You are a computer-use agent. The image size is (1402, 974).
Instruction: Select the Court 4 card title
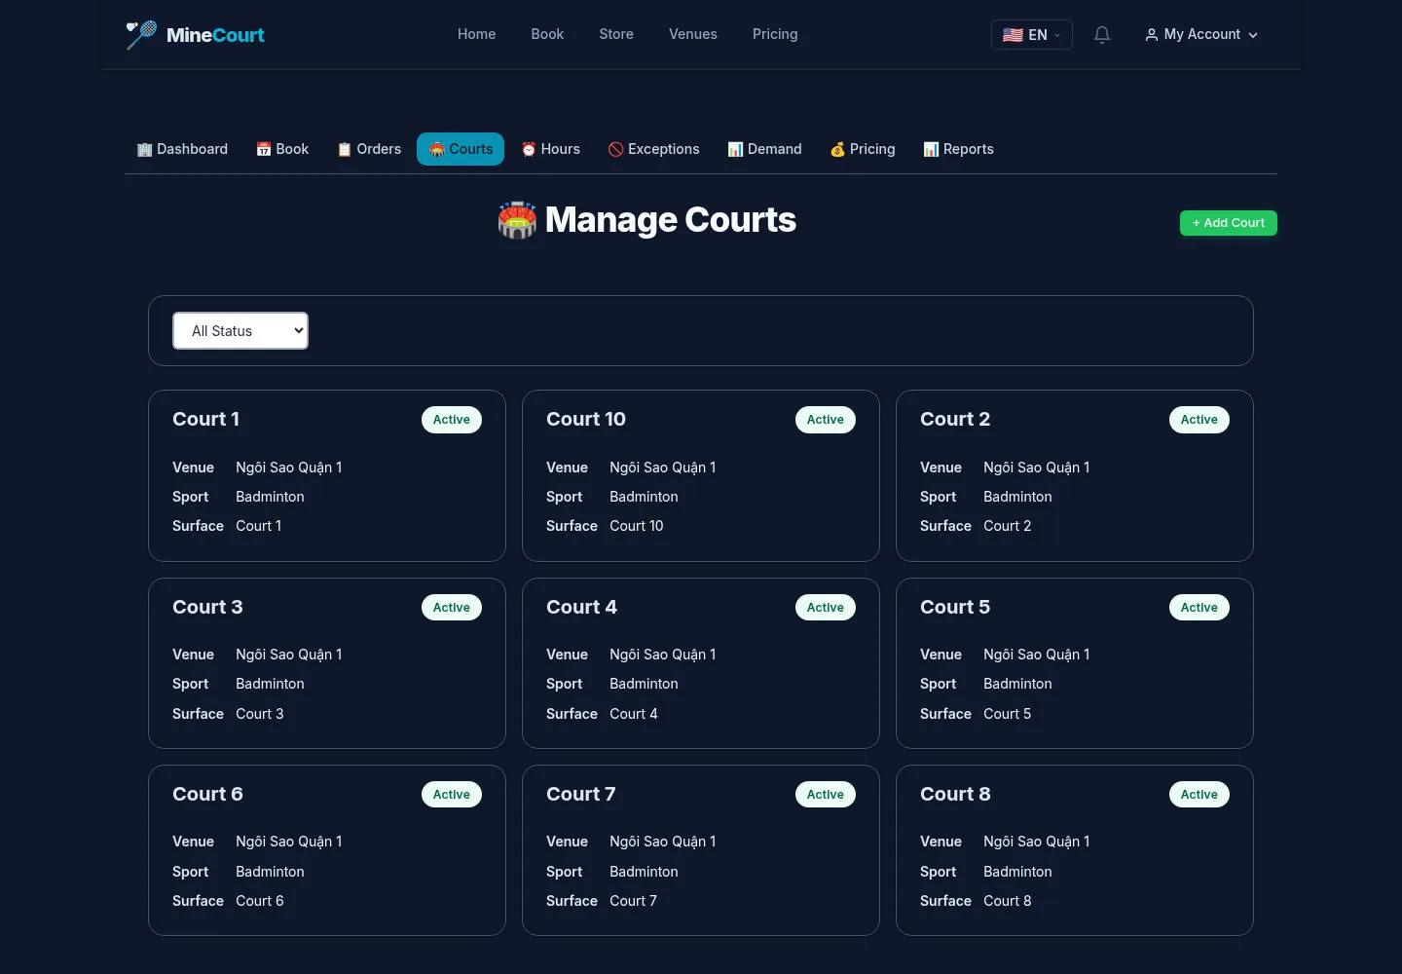(581, 607)
